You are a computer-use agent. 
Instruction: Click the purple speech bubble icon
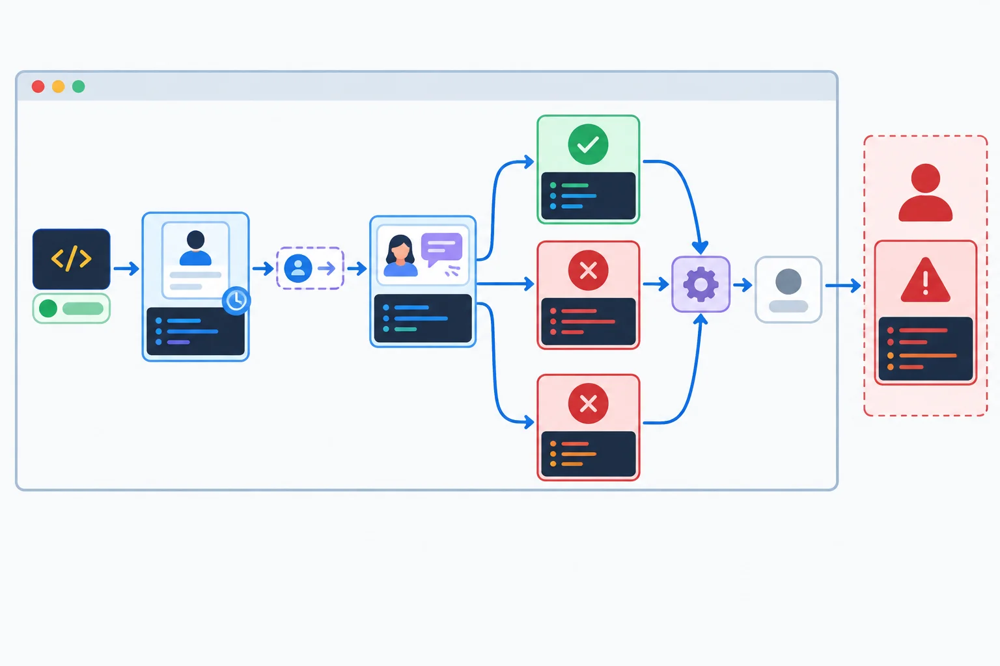coord(442,250)
